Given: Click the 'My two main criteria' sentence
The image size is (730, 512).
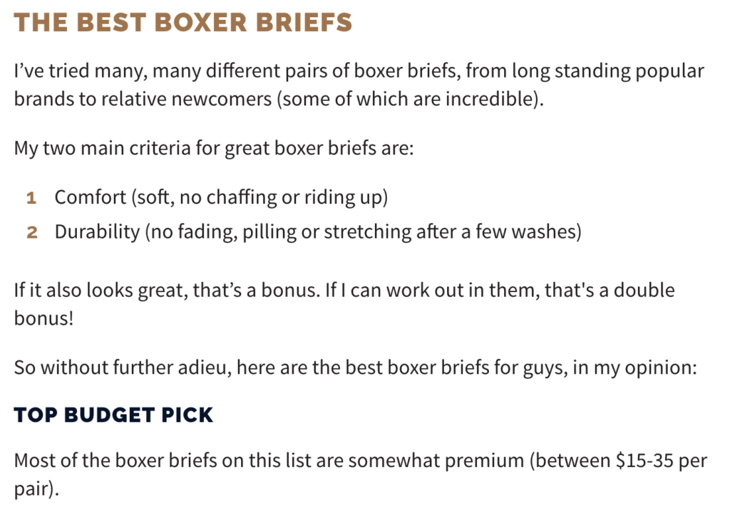Looking at the screenshot, I should coord(214,148).
